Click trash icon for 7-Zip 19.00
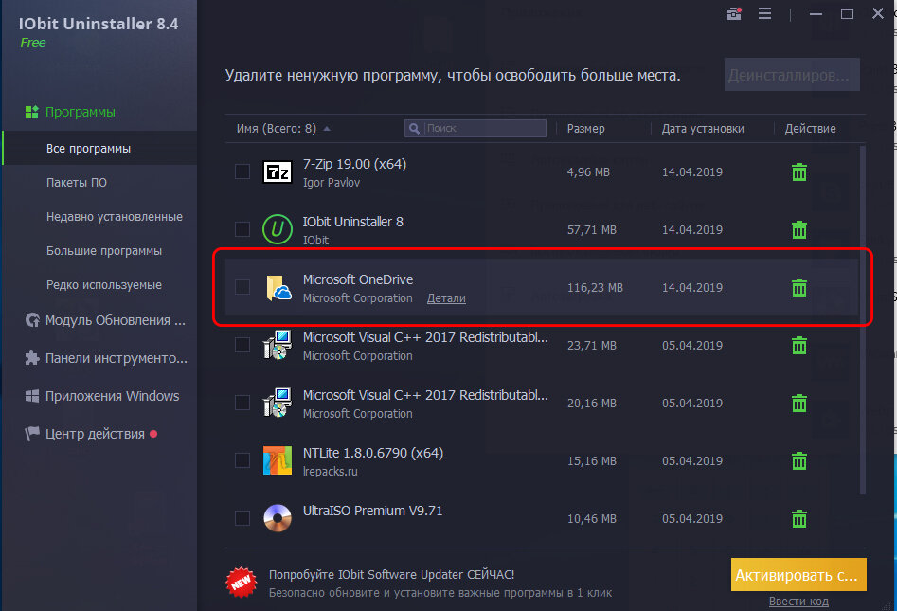Screen dimensions: 897x611 pos(798,171)
